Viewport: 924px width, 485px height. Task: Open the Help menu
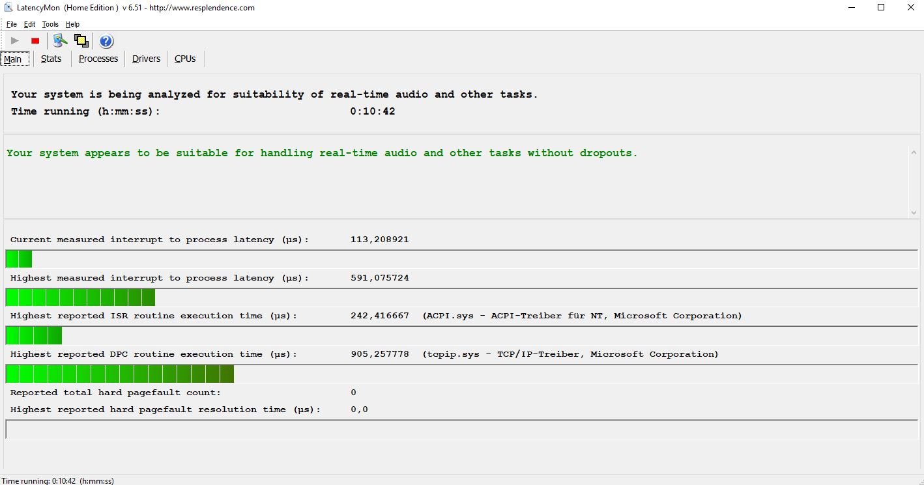(x=72, y=24)
